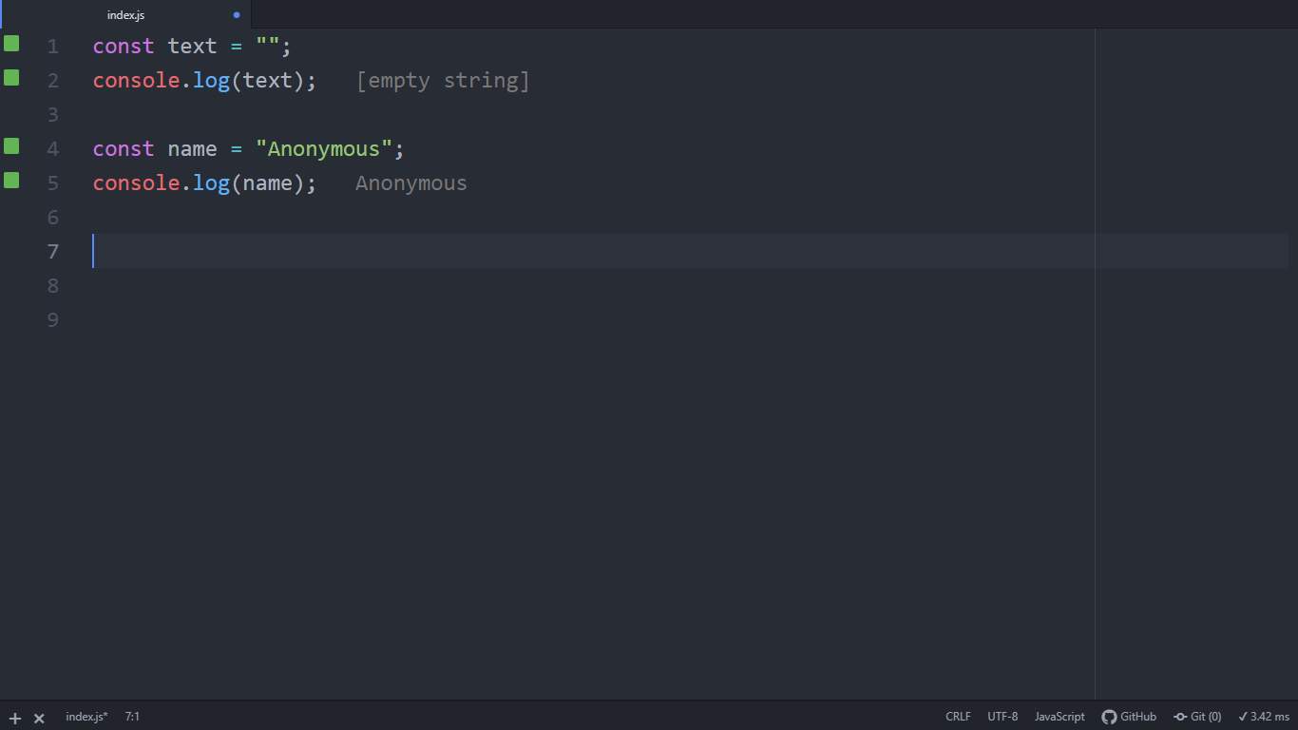Image resolution: width=1298 pixels, height=730 pixels.
Task: Click line number 3 in gutter
Action: point(52,115)
